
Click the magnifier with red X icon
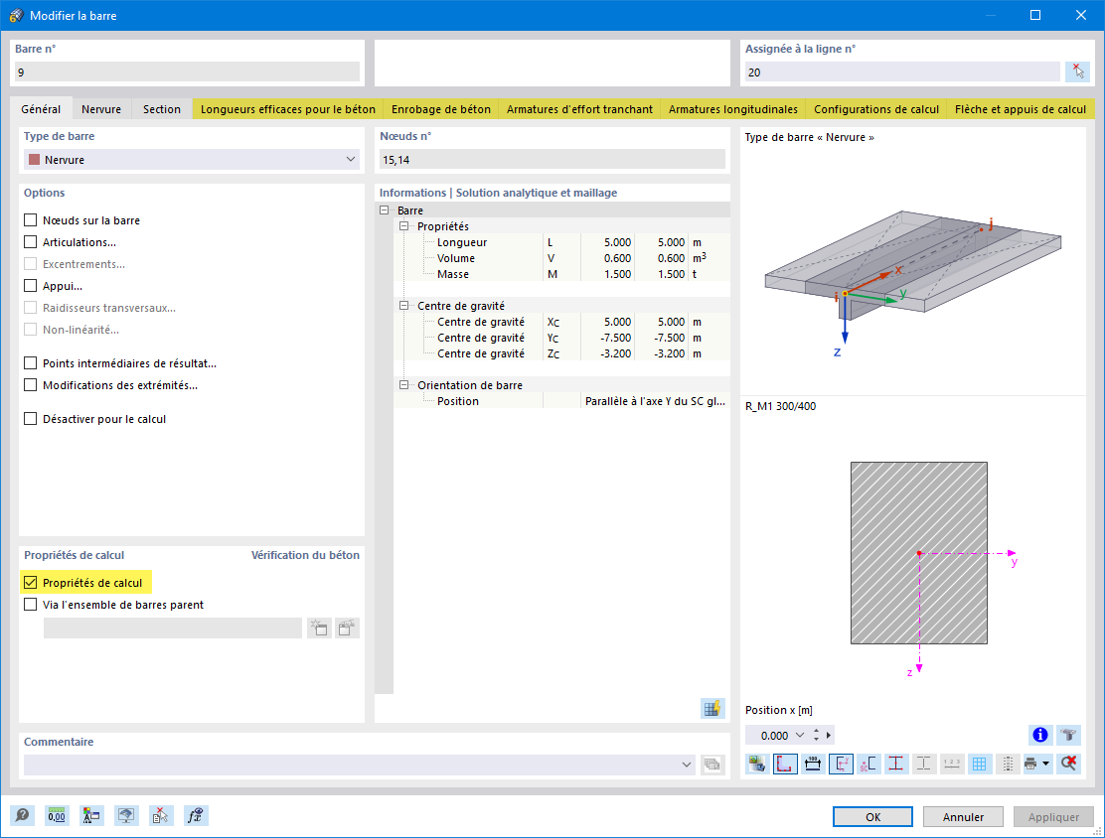[1068, 764]
